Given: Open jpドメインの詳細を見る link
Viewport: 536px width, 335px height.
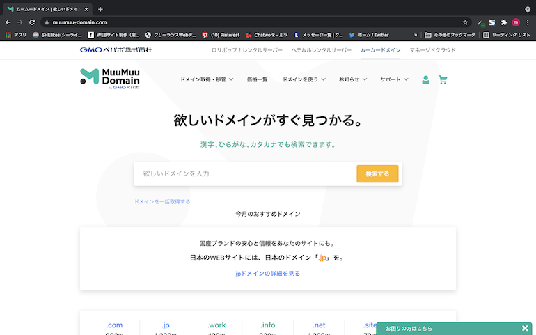Looking at the screenshot, I should [x=268, y=274].
